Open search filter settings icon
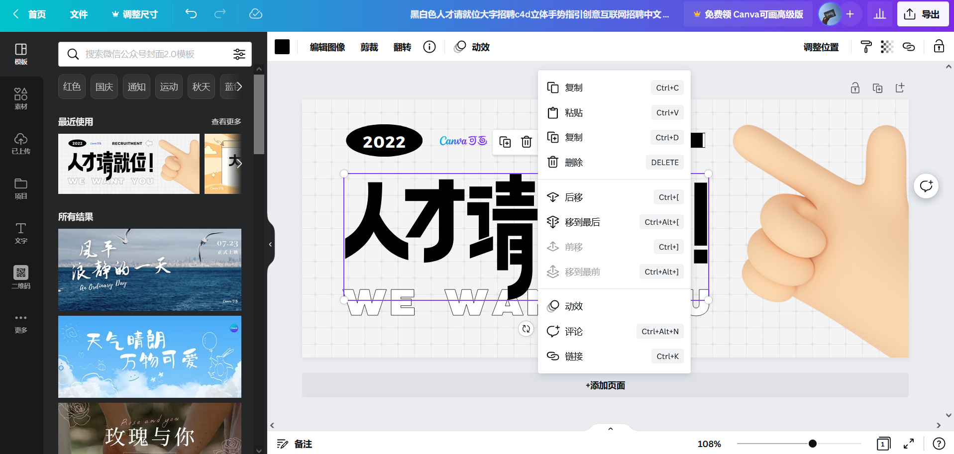The height and width of the screenshot is (454, 954). pos(239,54)
